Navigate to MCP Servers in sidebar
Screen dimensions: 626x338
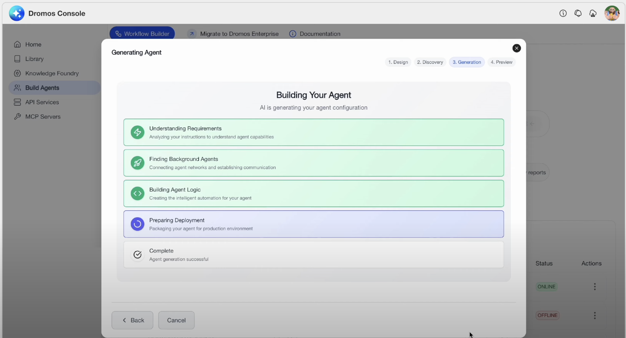43,117
